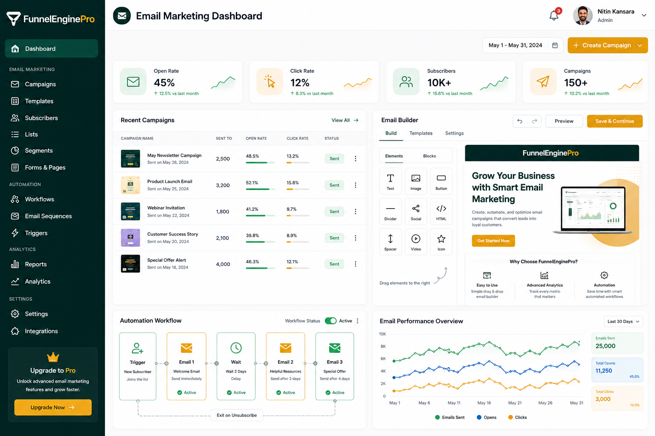Click the Campaigns paper plane icon
The image size is (655, 436).
point(543,81)
